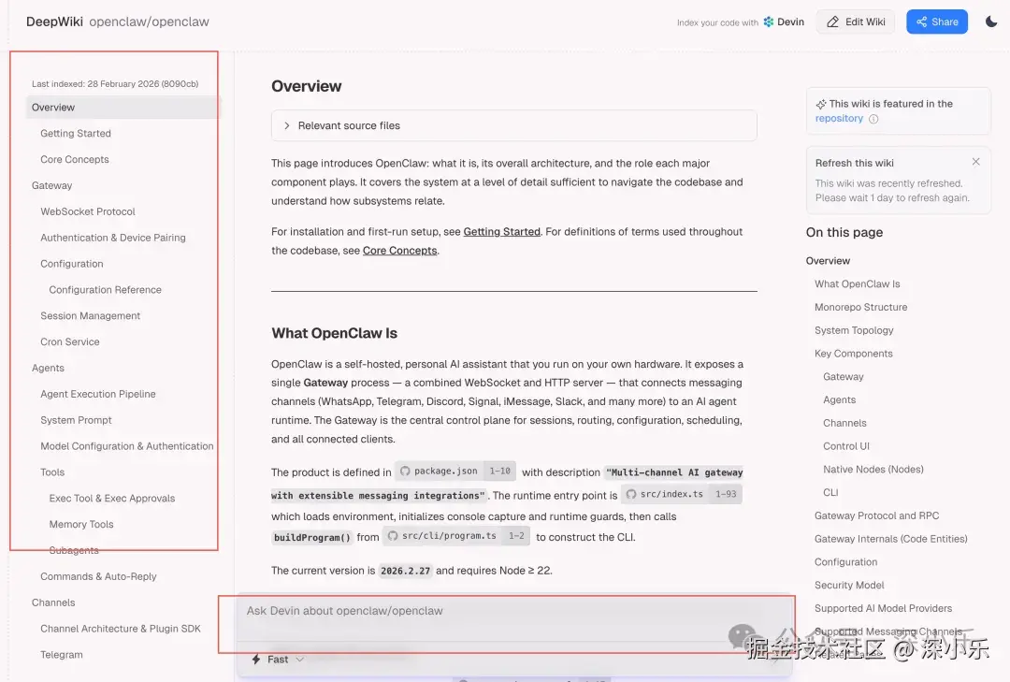Open Memory Tools page
1010x682 pixels.
(81, 525)
